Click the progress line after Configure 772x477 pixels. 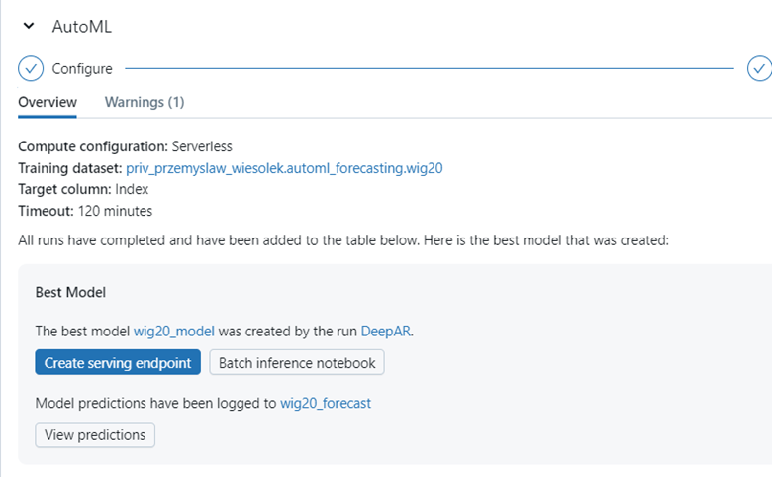tap(430, 68)
